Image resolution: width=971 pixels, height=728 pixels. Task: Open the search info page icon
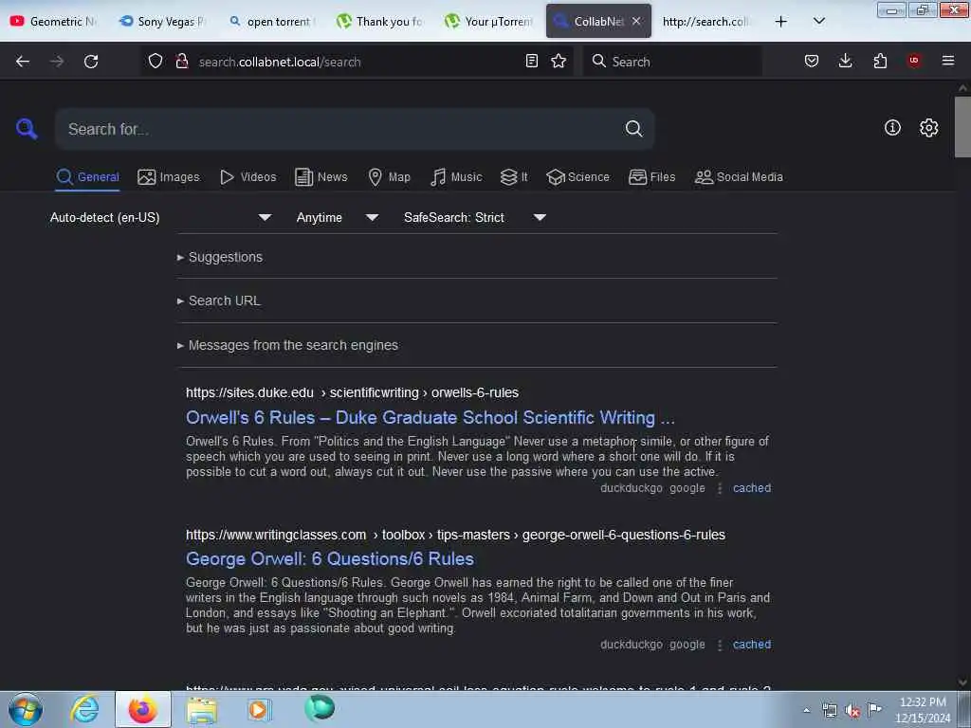click(x=892, y=128)
